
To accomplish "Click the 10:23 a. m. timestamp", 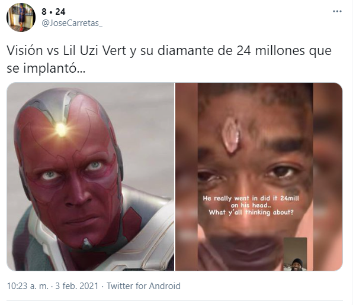I will pyautogui.click(x=27, y=286).
